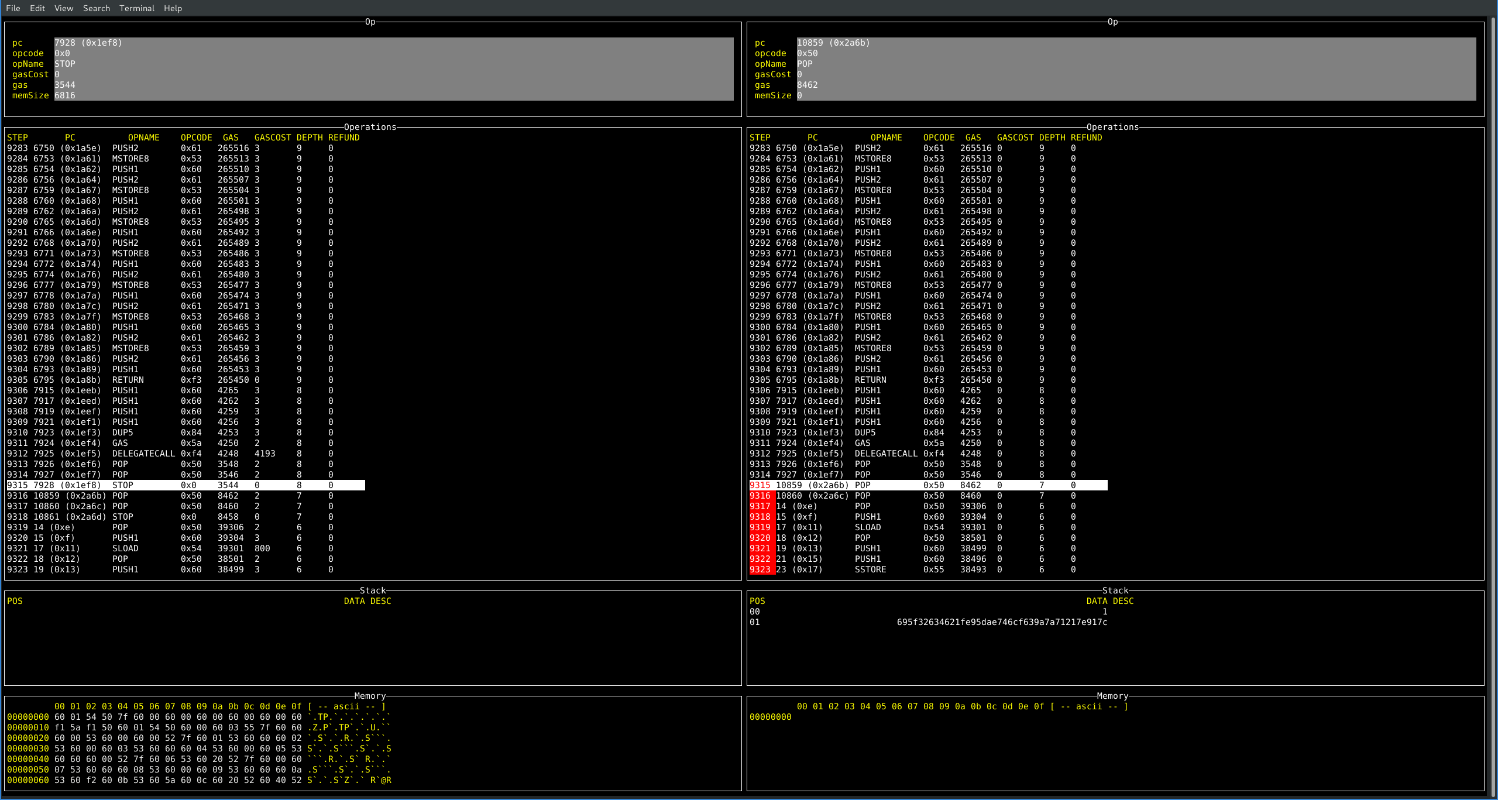1498x800 pixels.
Task: Click DELEGATECALL row step 9312 in left pane
Action: click(x=143, y=454)
